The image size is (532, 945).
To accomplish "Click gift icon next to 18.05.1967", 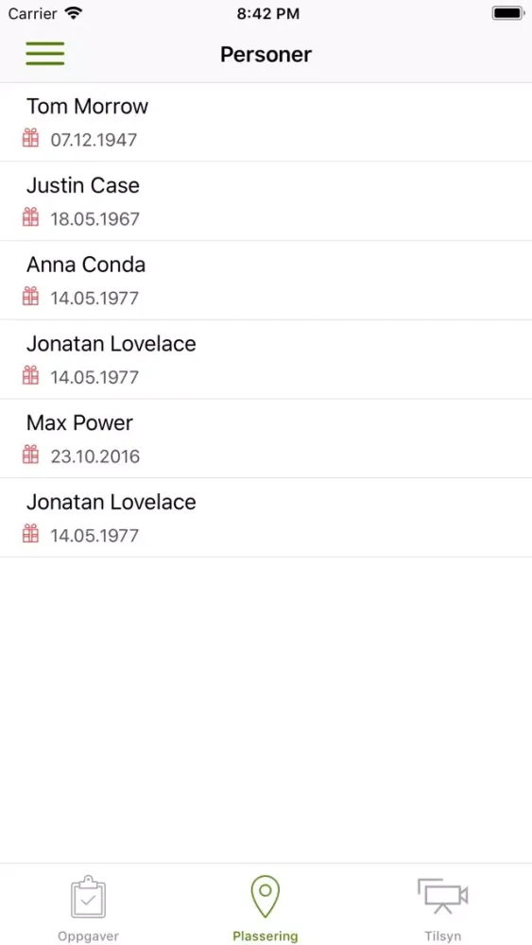I will 31,217.
